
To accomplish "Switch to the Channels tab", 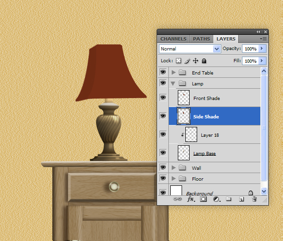I will [174, 39].
